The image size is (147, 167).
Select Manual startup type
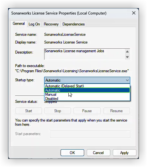[87, 94]
